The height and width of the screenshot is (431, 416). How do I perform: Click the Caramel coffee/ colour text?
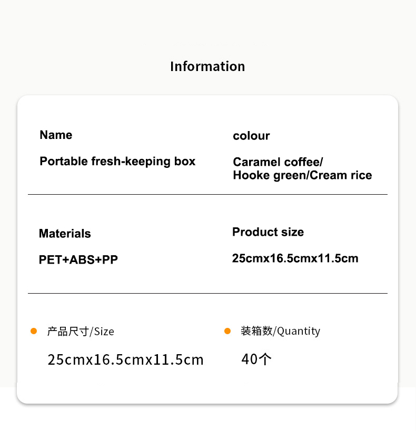pos(278,162)
